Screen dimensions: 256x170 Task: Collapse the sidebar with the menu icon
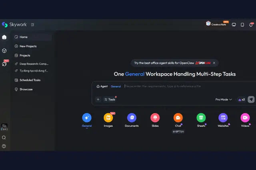point(32,25)
